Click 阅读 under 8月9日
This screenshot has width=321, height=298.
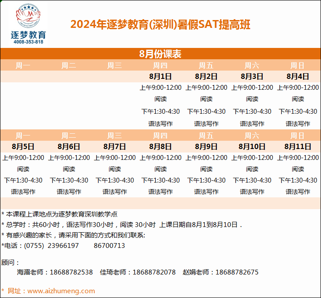206,169
